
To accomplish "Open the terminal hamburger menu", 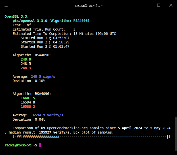I will click(x=6, y=5).
